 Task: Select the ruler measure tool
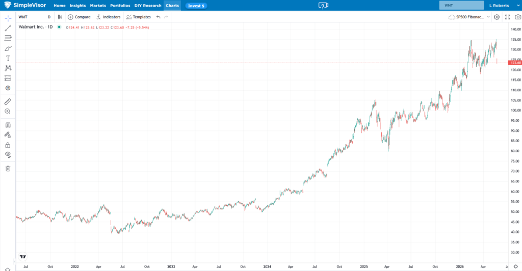point(8,101)
